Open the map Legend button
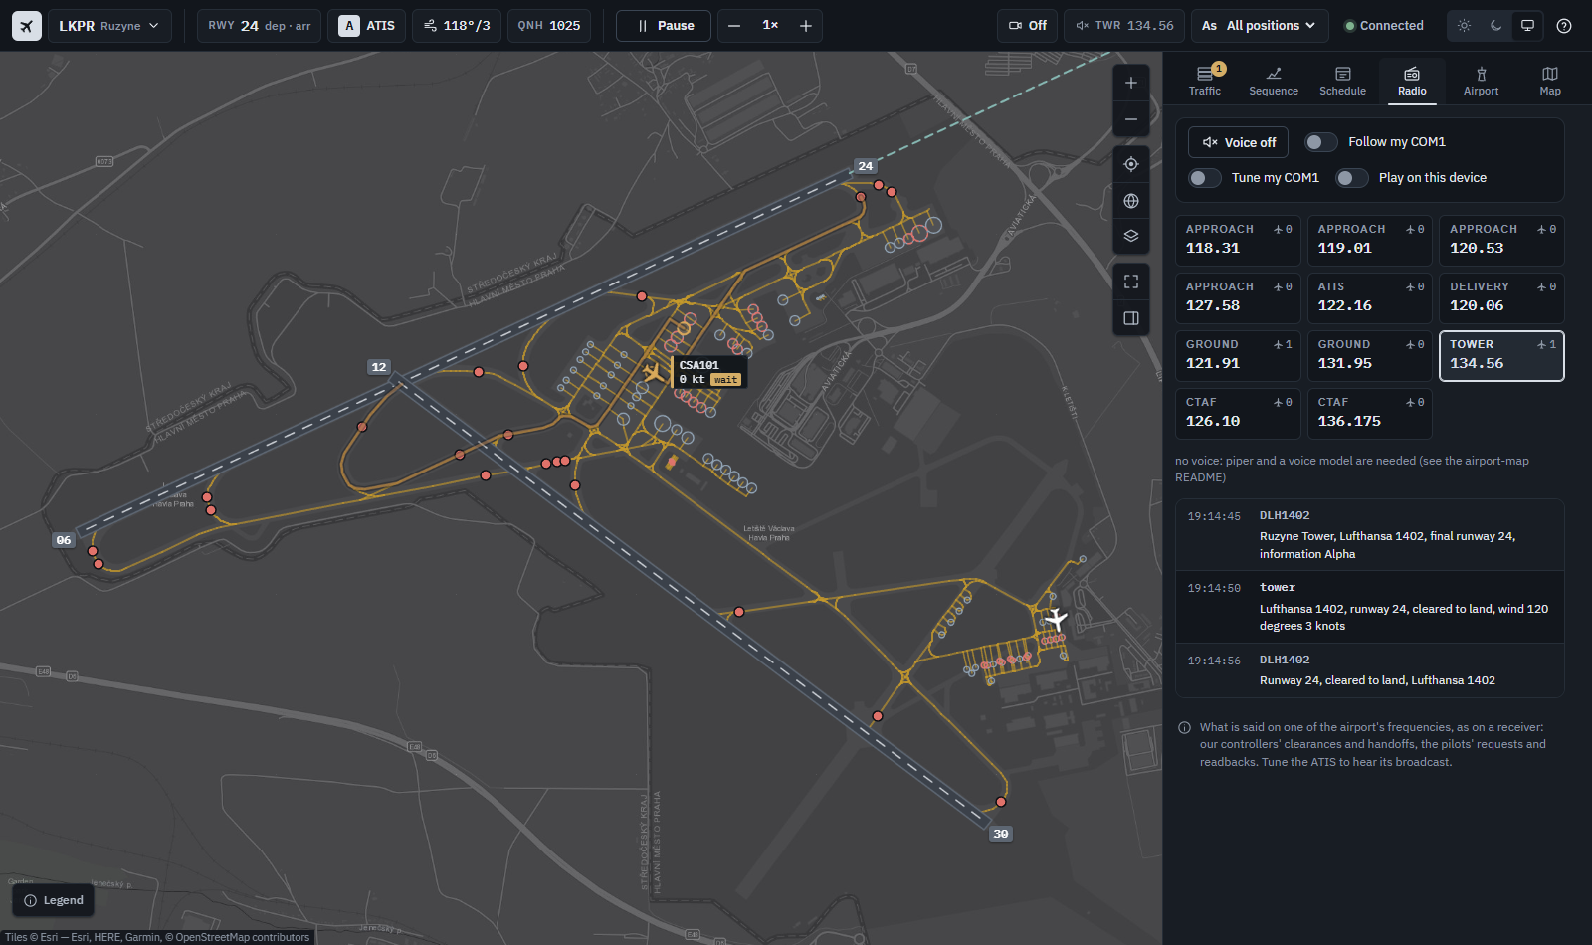Image resolution: width=1592 pixels, height=945 pixels. [54, 900]
